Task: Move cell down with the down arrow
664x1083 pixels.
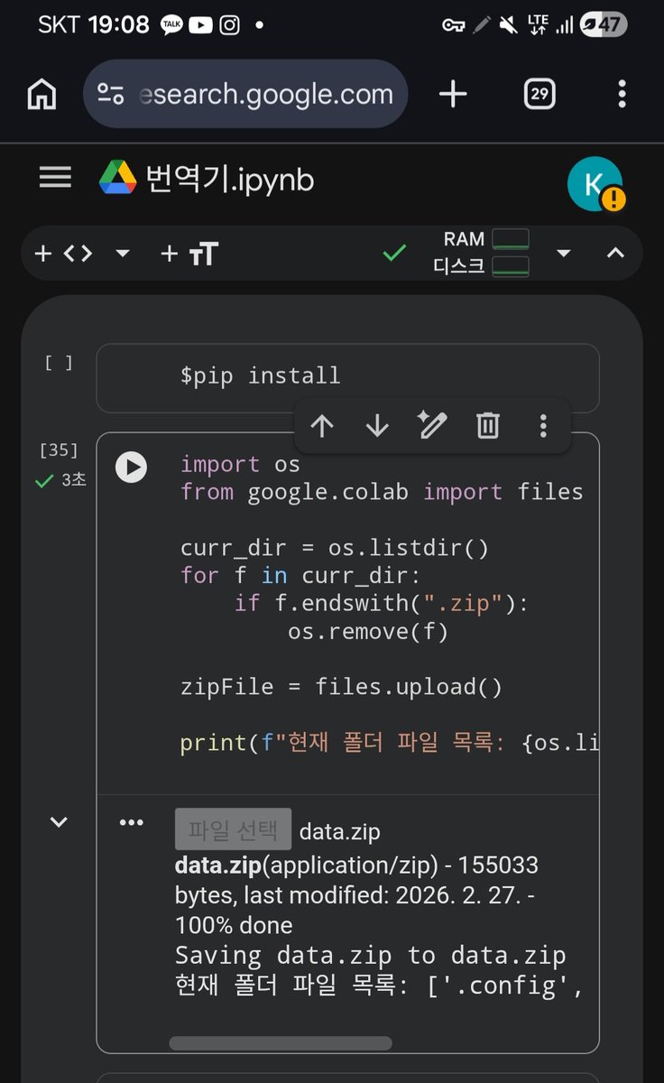Action: [x=377, y=425]
